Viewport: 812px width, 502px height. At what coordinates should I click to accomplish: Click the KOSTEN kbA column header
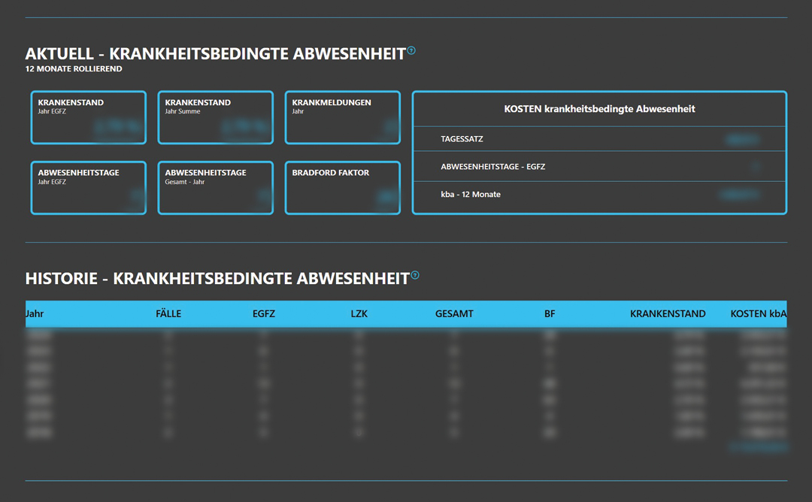coord(758,313)
